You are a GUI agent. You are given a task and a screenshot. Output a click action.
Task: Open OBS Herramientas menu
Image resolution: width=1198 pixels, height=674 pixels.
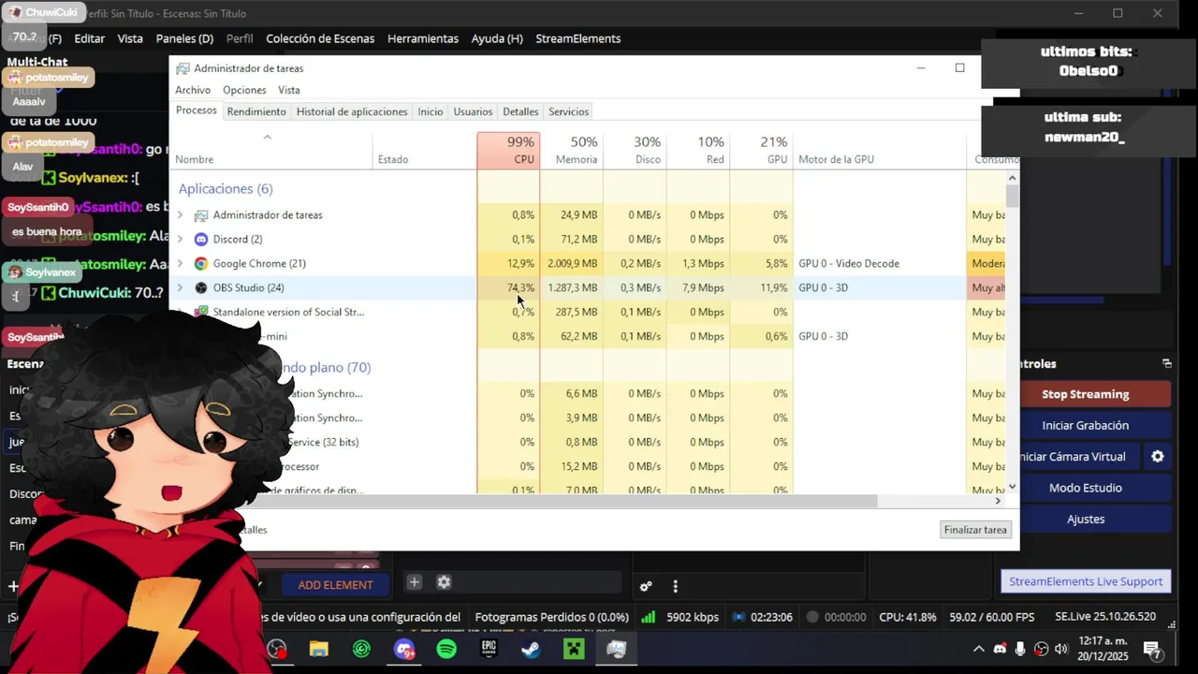pyautogui.click(x=423, y=38)
